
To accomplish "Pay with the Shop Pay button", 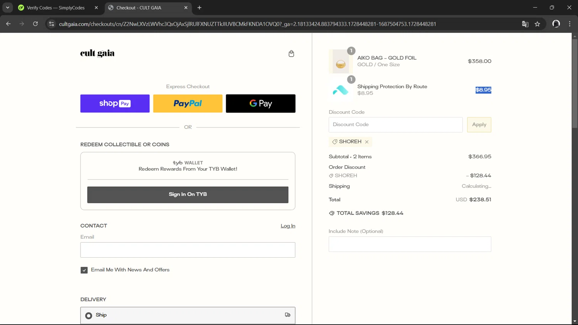I will (115, 104).
